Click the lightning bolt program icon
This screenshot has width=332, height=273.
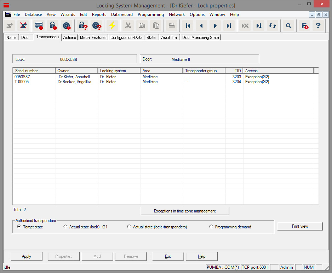pyautogui.click(x=112, y=25)
